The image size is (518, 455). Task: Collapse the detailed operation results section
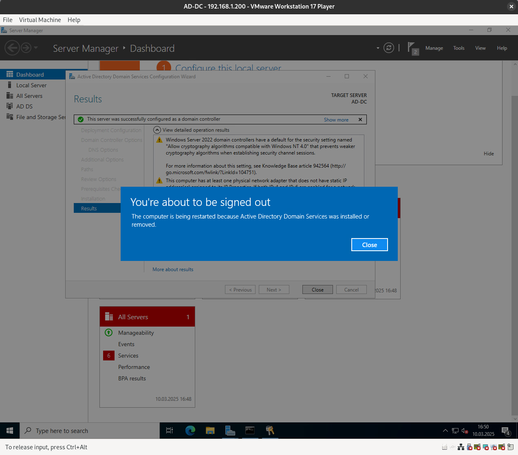tap(157, 130)
